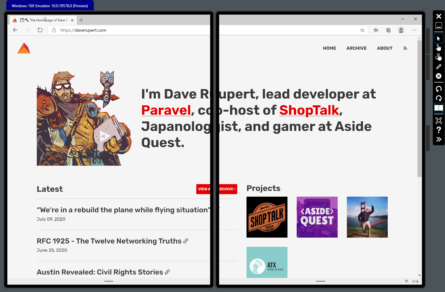Select single-touch hand input in emulator toolbar
Screen dimensions: 445x292
pyautogui.click(x=438, y=48)
